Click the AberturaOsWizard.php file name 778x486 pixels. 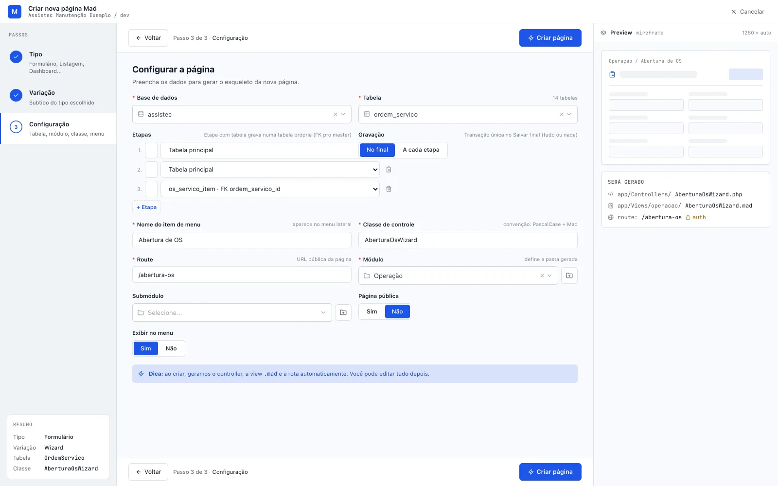pos(708,194)
